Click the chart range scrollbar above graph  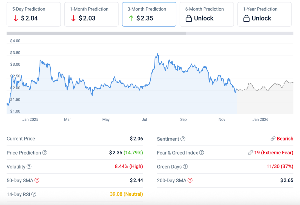[96, 34]
